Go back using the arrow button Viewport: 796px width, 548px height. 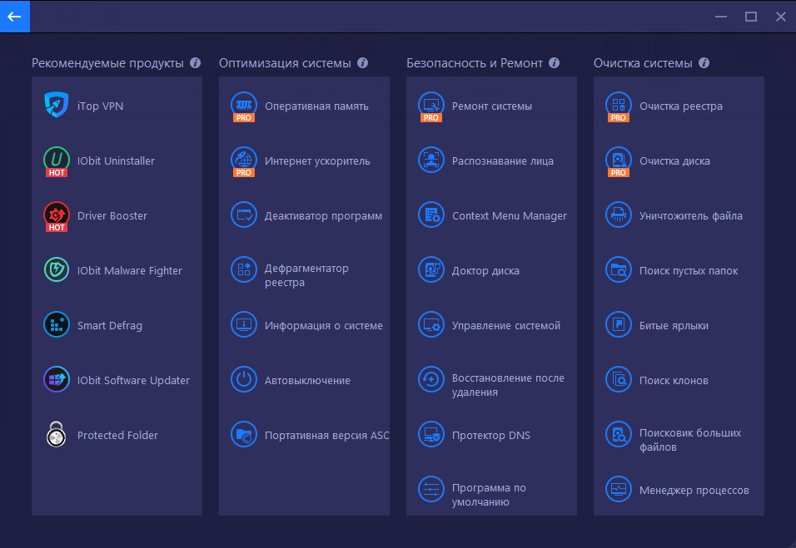(15, 17)
